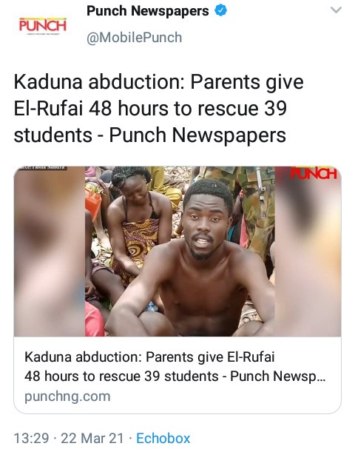Click the small tagline under PUNCH logo

point(43,34)
